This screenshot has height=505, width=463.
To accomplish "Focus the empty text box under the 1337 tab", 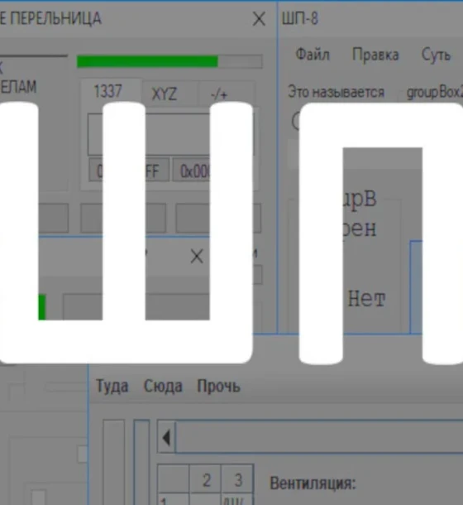I will pos(170,134).
